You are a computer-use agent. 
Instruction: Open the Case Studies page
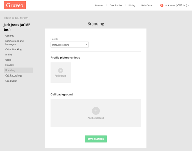[x=116, y=5]
